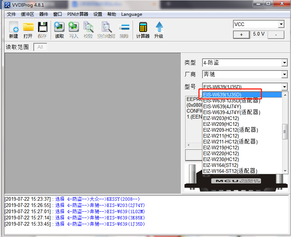Viewport: 291px width, 237px height.
Task: Click log entry at 15:33:45 EIS-W639(1J35D)
Action: 75,224
